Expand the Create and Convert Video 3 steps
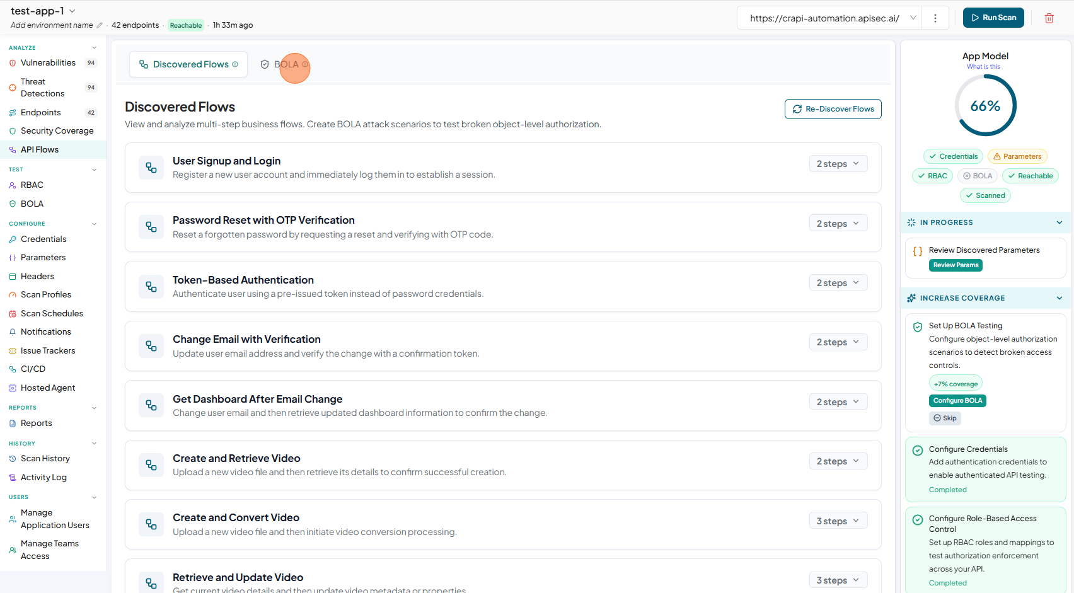The image size is (1074, 593). coord(838,521)
